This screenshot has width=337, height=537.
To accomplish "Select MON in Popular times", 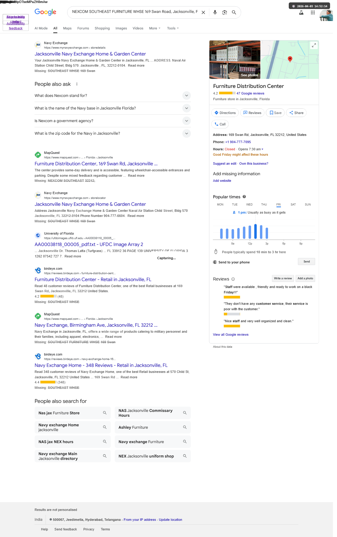I will 220,205.
